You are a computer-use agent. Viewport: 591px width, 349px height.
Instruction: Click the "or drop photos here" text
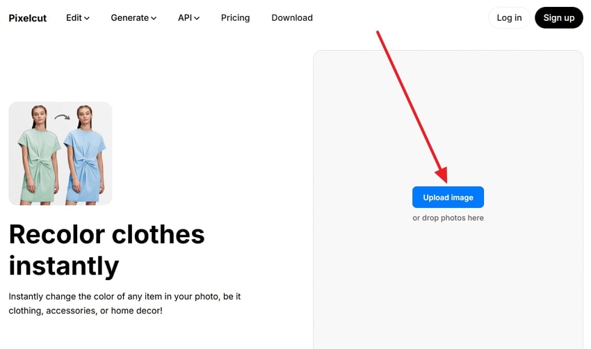pyautogui.click(x=448, y=218)
